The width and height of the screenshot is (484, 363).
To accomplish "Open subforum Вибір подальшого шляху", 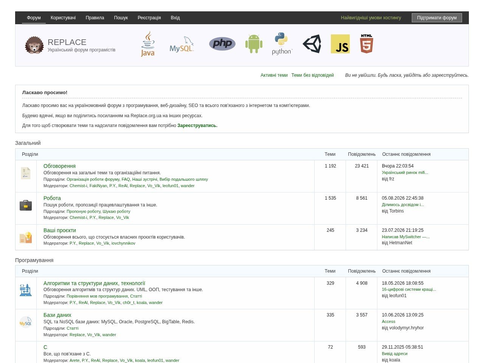I will [x=184, y=180].
